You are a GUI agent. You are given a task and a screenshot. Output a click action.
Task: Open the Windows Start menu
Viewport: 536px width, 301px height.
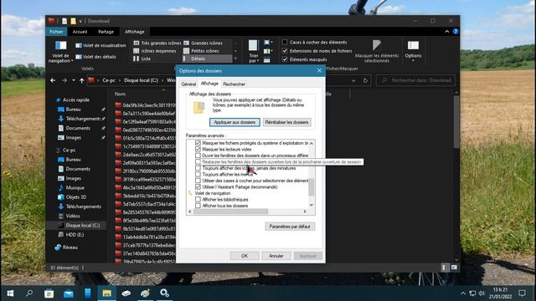pyautogui.click(x=10, y=293)
